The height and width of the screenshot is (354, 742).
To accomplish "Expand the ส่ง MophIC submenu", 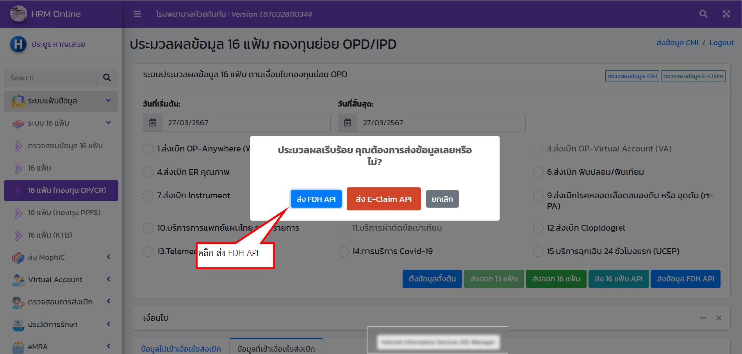I will (x=108, y=258).
